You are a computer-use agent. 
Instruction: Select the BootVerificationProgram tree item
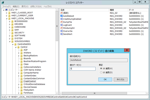coord(35,61)
